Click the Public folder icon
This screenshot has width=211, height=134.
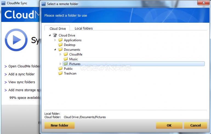(x=60, y=68)
